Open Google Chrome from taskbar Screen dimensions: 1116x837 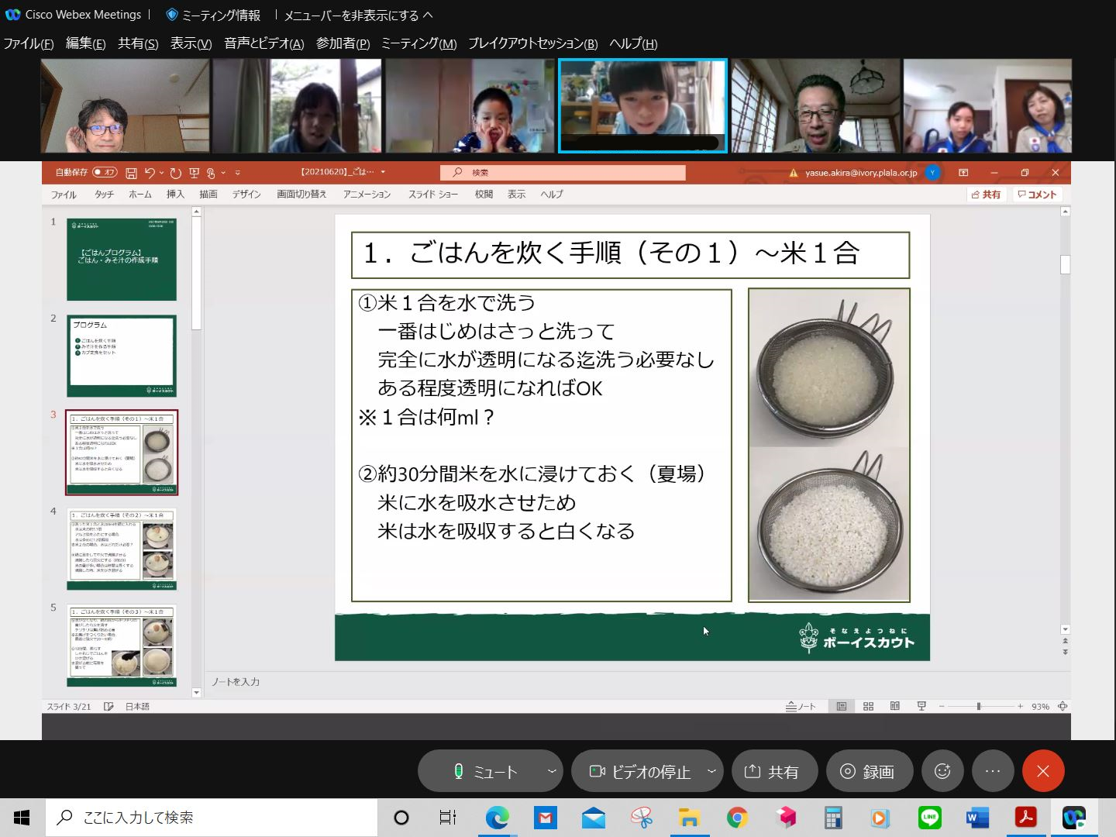coord(737,818)
